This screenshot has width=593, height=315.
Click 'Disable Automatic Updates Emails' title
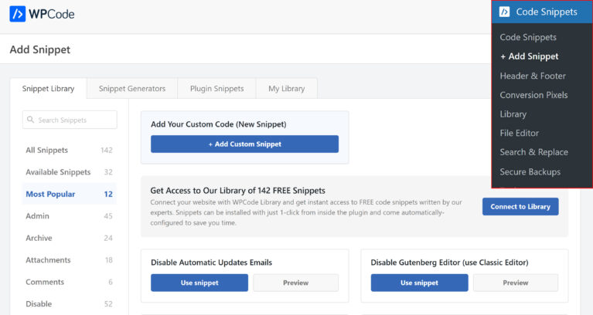(x=211, y=262)
